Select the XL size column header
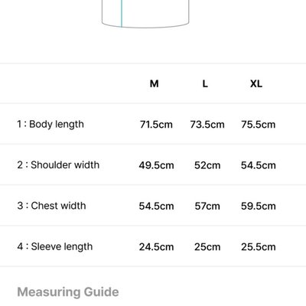306x306 pixels. [x=256, y=83]
